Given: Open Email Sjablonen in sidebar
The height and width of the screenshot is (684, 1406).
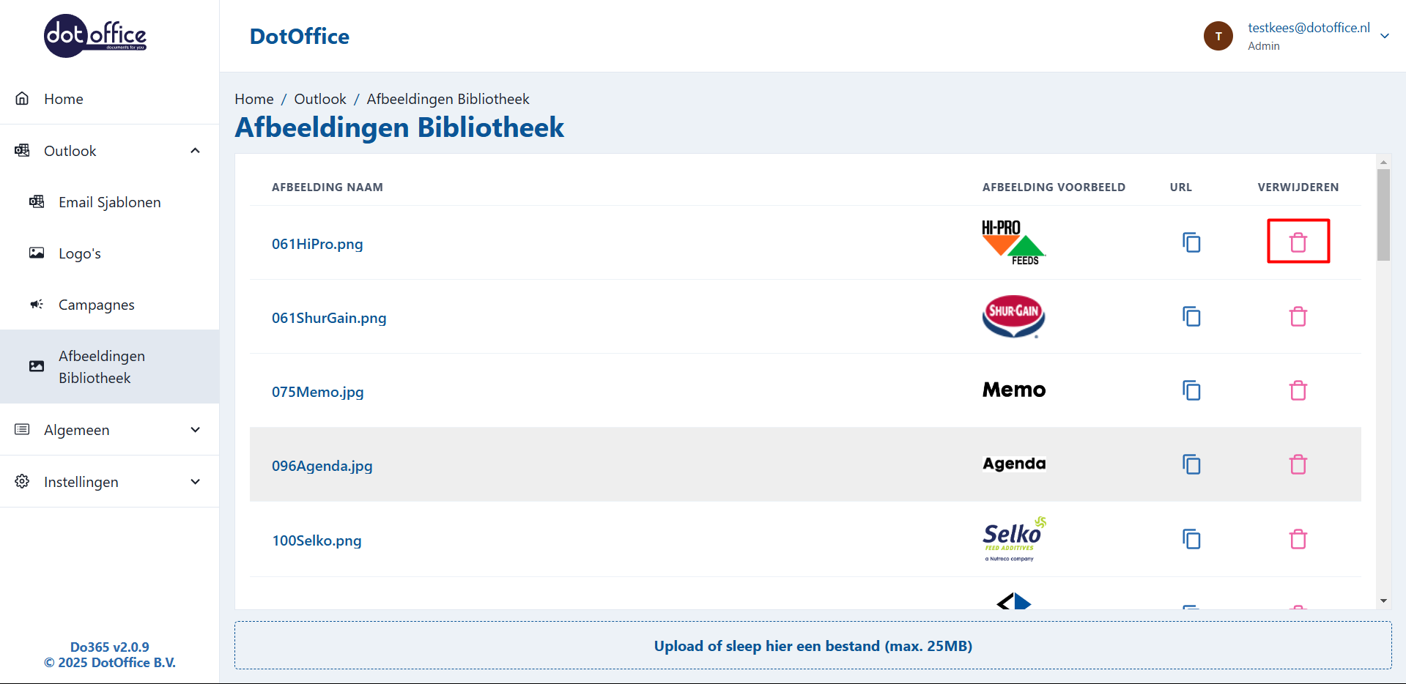Looking at the screenshot, I should click(109, 202).
